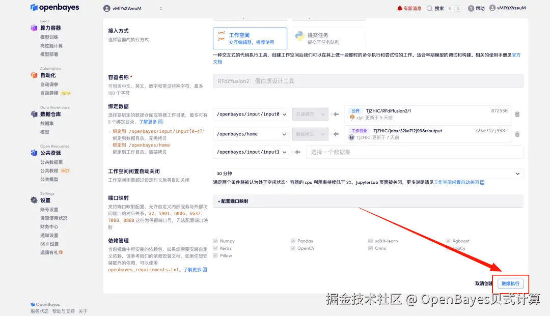The height and width of the screenshot is (316, 550).
Task: Open the idle shutdown 30分钟 dropdown
Action: tap(367, 174)
